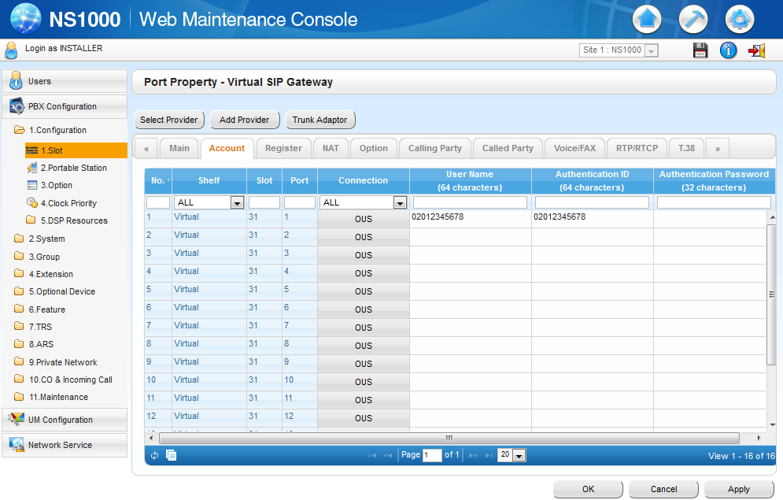The image size is (783, 500).
Task: Open the Connection filter ALL dropdown
Action: point(363,202)
